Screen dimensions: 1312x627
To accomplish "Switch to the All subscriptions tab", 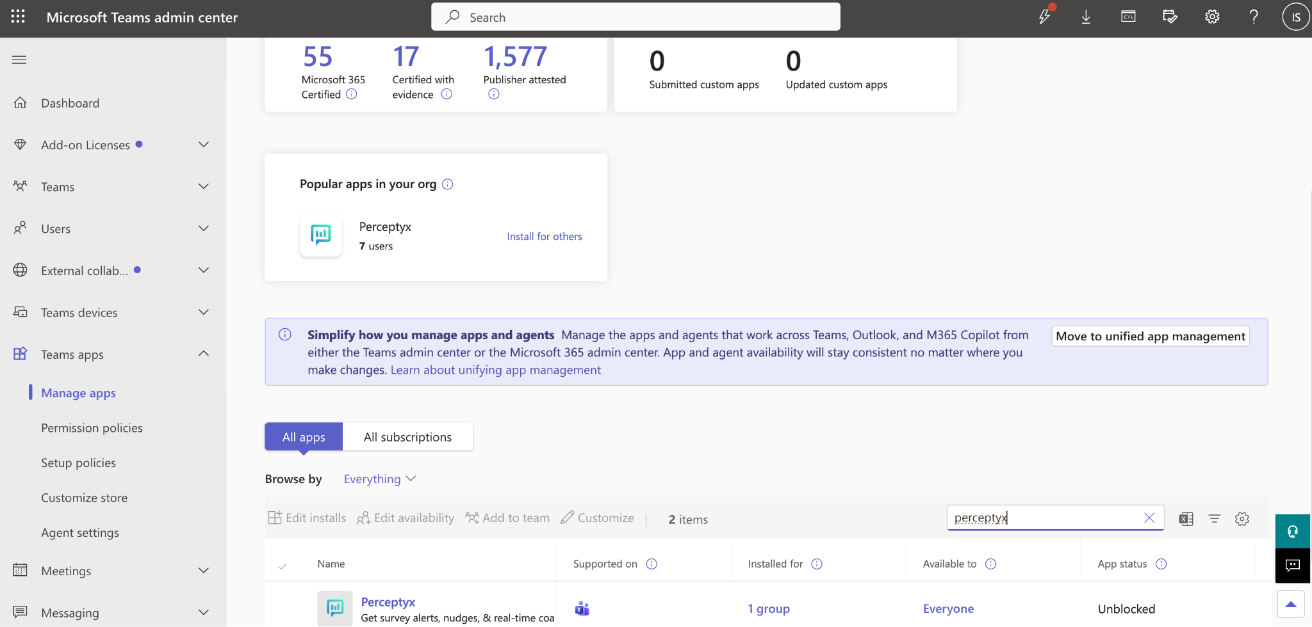I will coord(407,437).
